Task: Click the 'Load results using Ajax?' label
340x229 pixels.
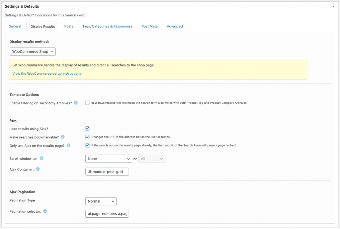Action: [x=29, y=129]
